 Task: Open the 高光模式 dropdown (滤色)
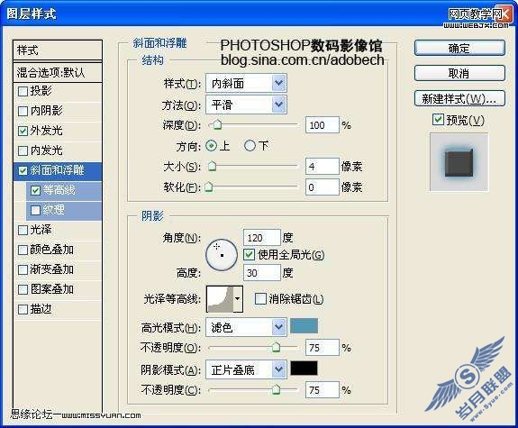tap(246, 327)
